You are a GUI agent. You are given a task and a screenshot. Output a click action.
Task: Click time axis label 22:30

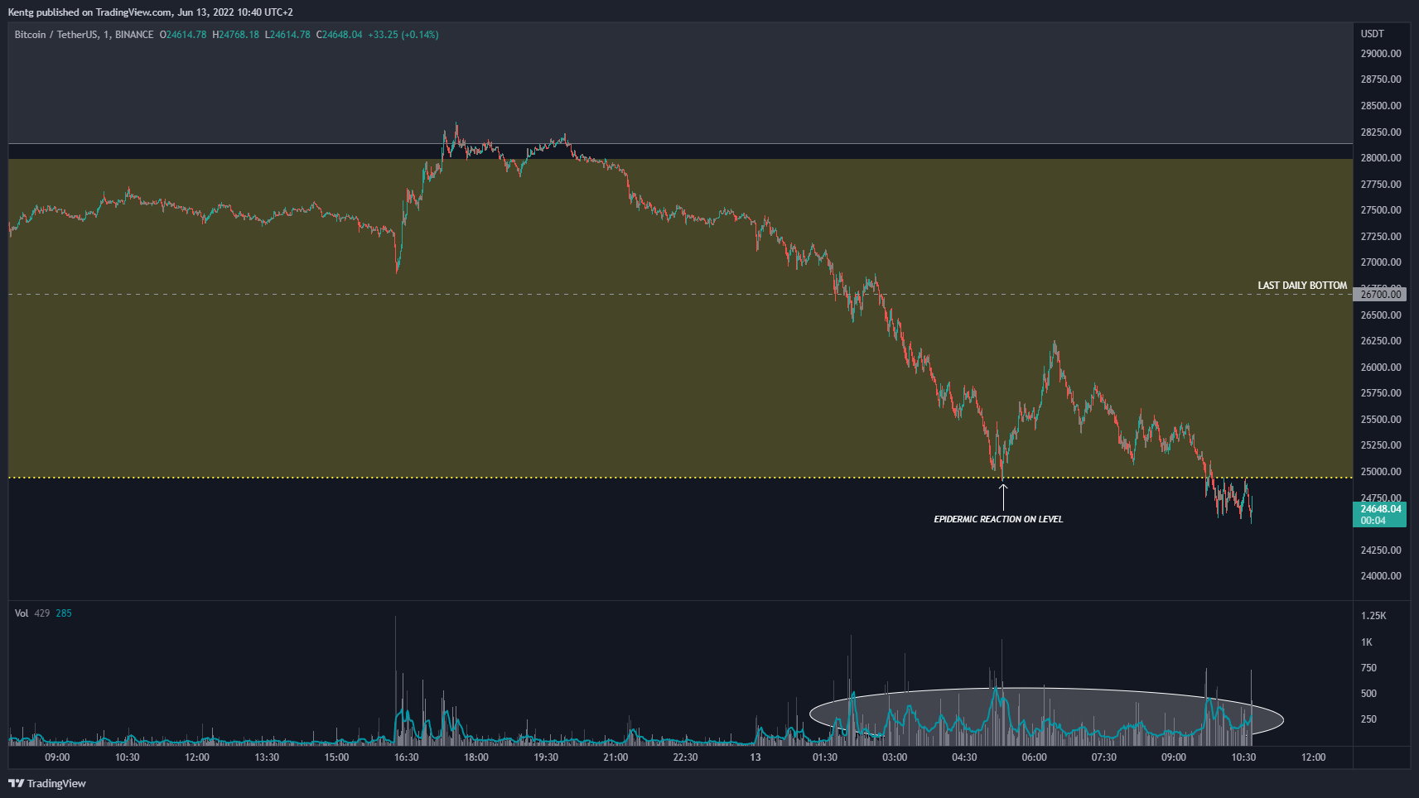click(685, 757)
